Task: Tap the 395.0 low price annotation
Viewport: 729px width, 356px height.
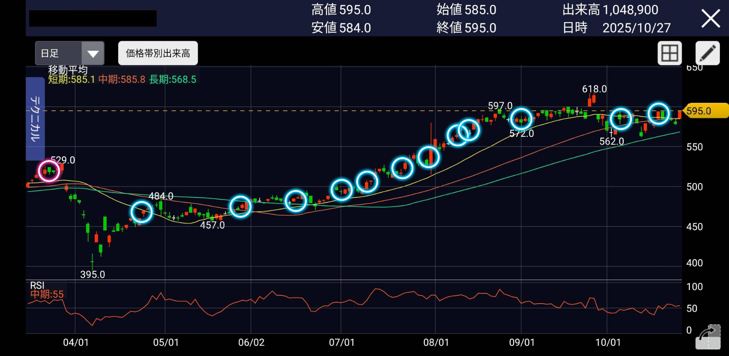Action: coord(93,274)
